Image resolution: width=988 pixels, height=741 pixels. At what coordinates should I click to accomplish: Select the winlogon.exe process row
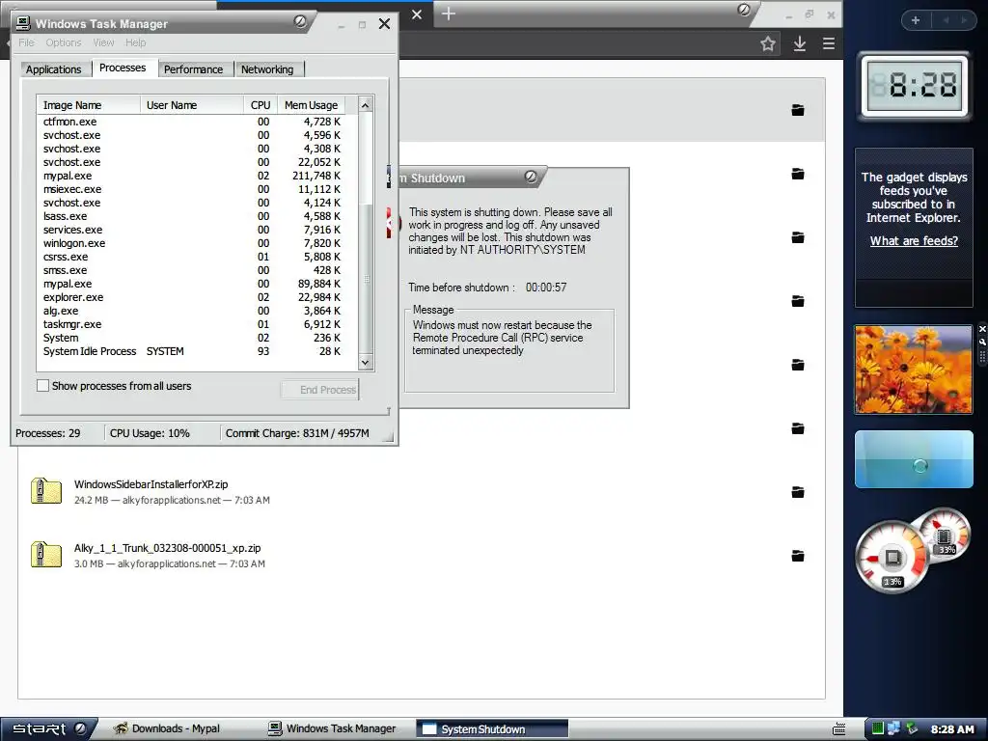click(197, 243)
